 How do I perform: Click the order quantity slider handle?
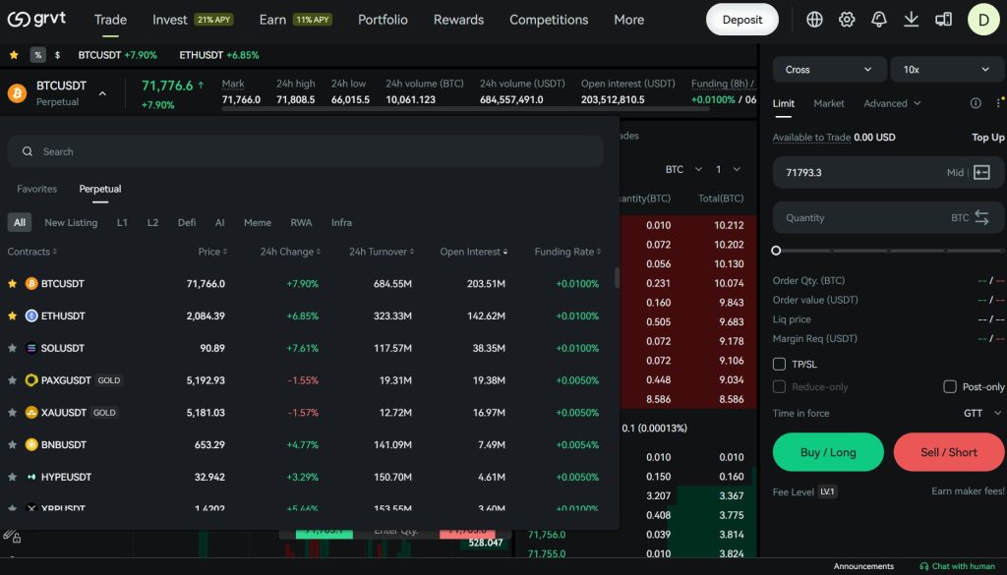pos(776,249)
